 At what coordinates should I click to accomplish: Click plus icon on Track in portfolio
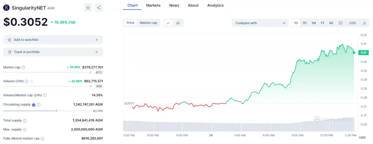point(97,52)
